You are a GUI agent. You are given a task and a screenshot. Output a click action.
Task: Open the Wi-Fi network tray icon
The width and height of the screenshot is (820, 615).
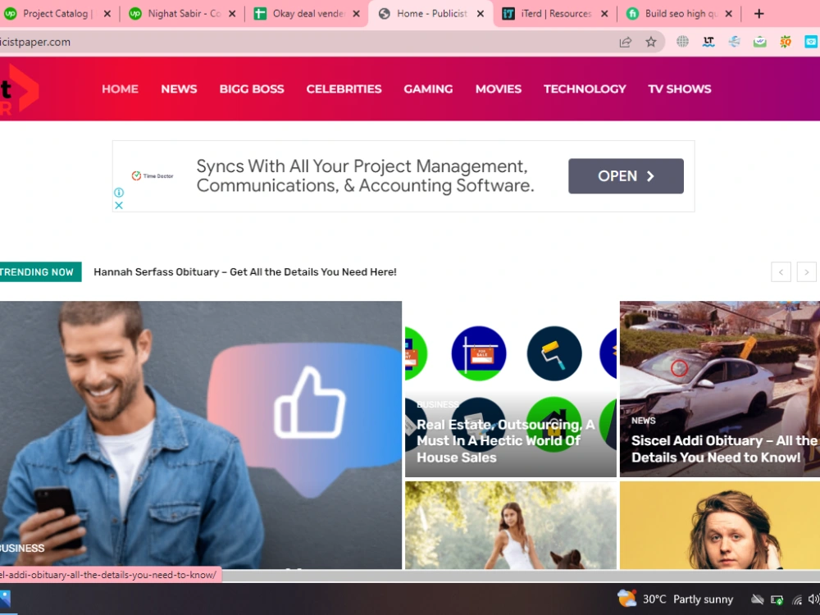pyautogui.click(x=797, y=599)
